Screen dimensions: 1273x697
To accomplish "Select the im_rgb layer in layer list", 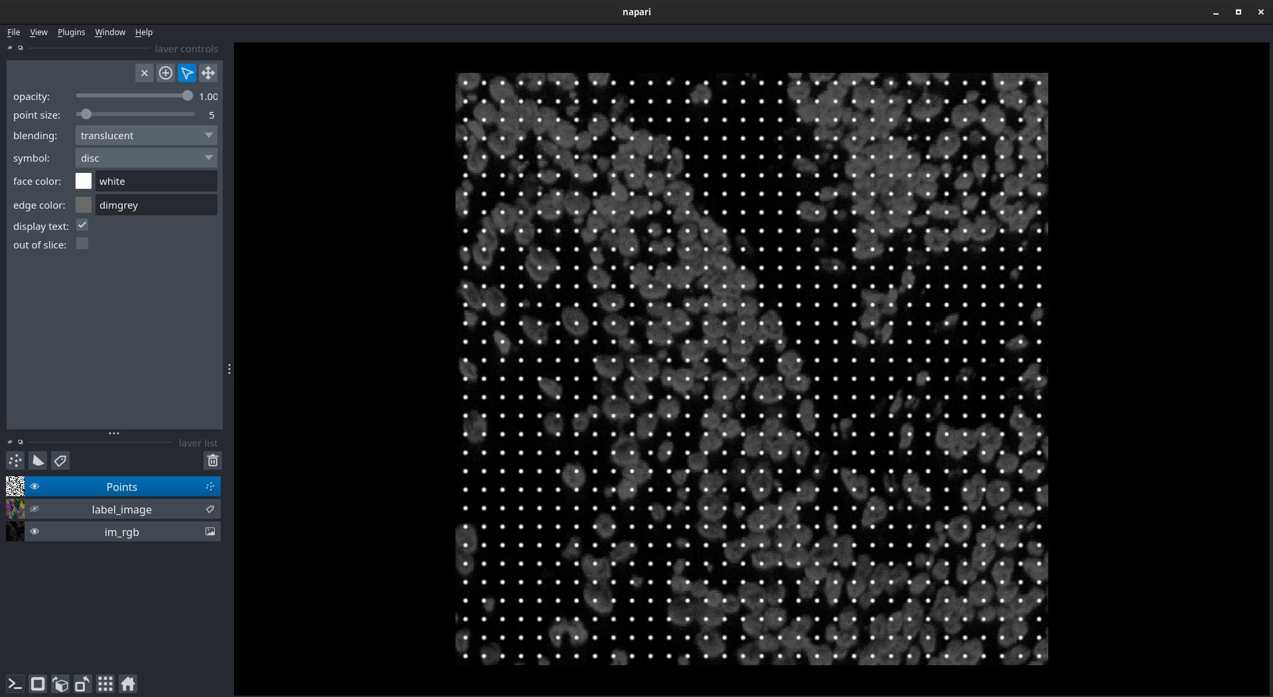I will [121, 531].
